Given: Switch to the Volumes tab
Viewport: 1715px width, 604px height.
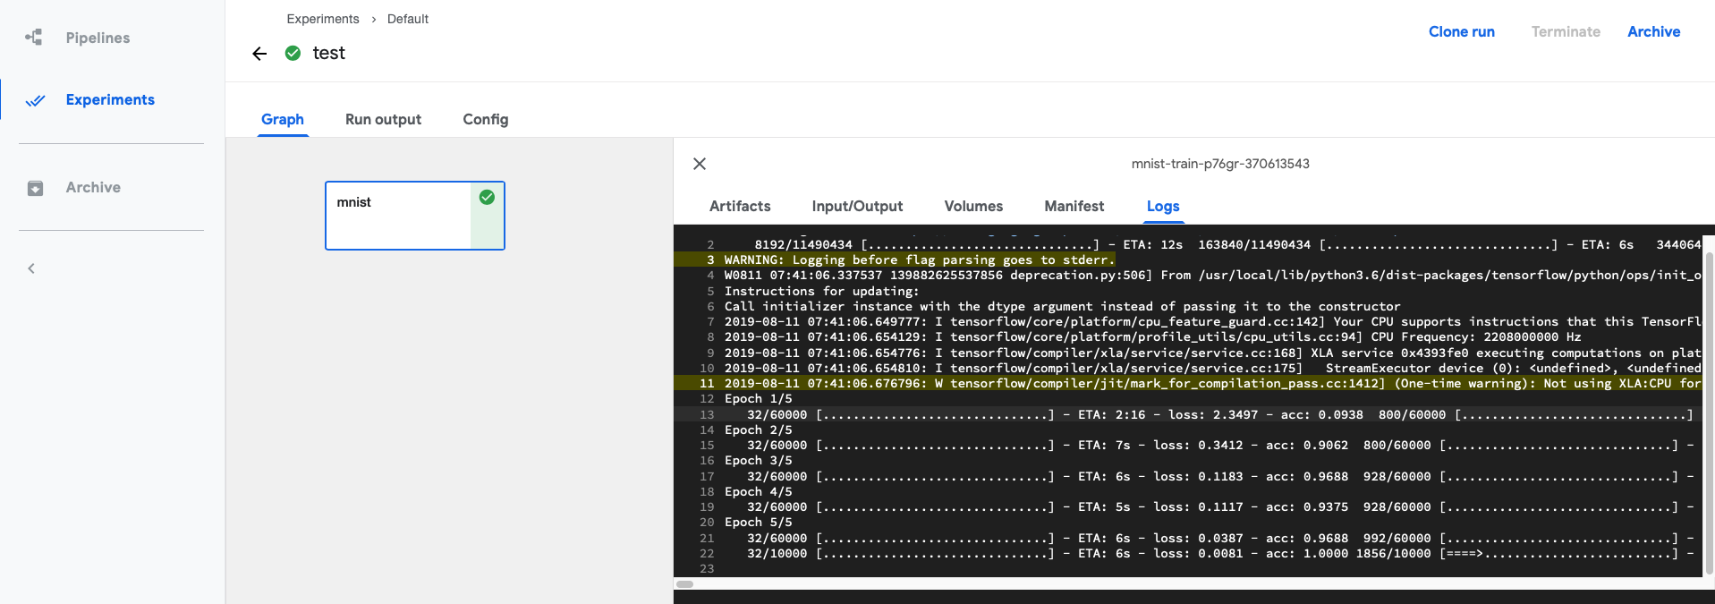Looking at the screenshot, I should pos(972,207).
